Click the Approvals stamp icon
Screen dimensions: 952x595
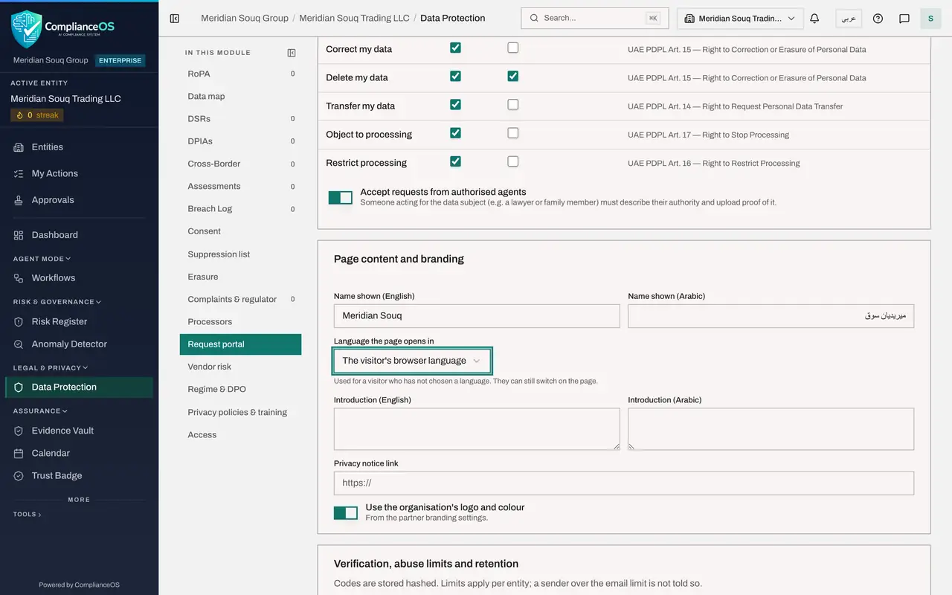pos(19,200)
